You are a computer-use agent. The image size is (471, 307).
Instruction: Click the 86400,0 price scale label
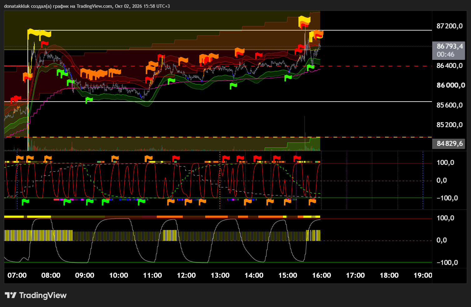(x=449, y=66)
